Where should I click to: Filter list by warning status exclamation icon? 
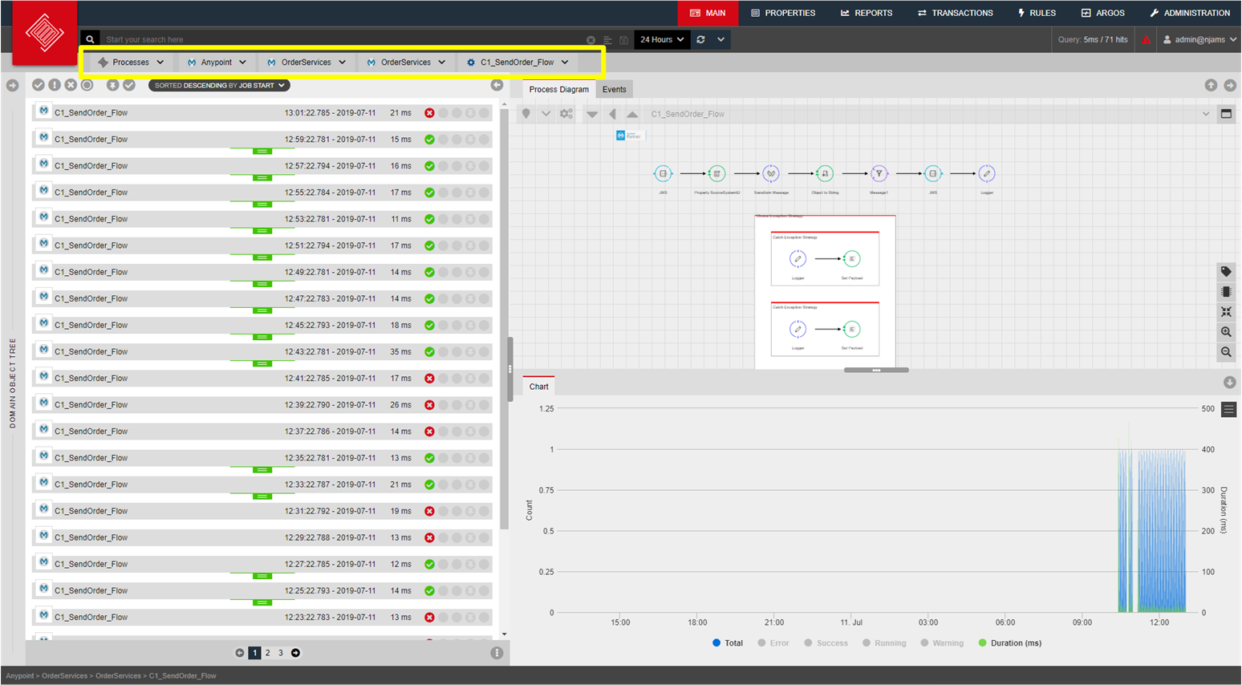pos(55,85)
